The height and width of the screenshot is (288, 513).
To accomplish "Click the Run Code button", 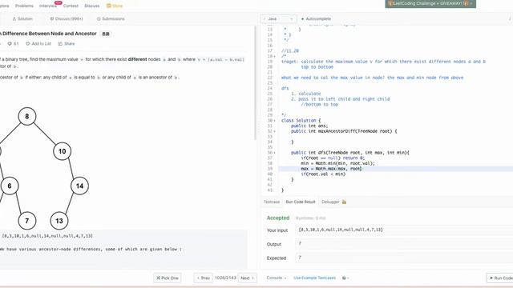I will (501, 278).
